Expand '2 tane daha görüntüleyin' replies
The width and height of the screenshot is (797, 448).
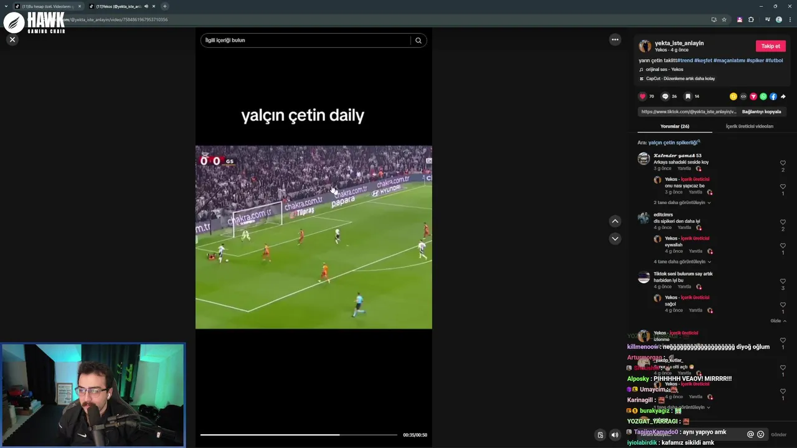(x=682, y=203)
